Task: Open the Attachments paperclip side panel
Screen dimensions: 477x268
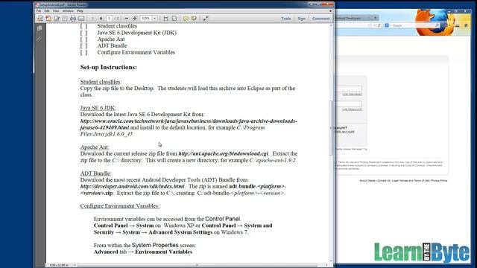Action: [40, 39]
